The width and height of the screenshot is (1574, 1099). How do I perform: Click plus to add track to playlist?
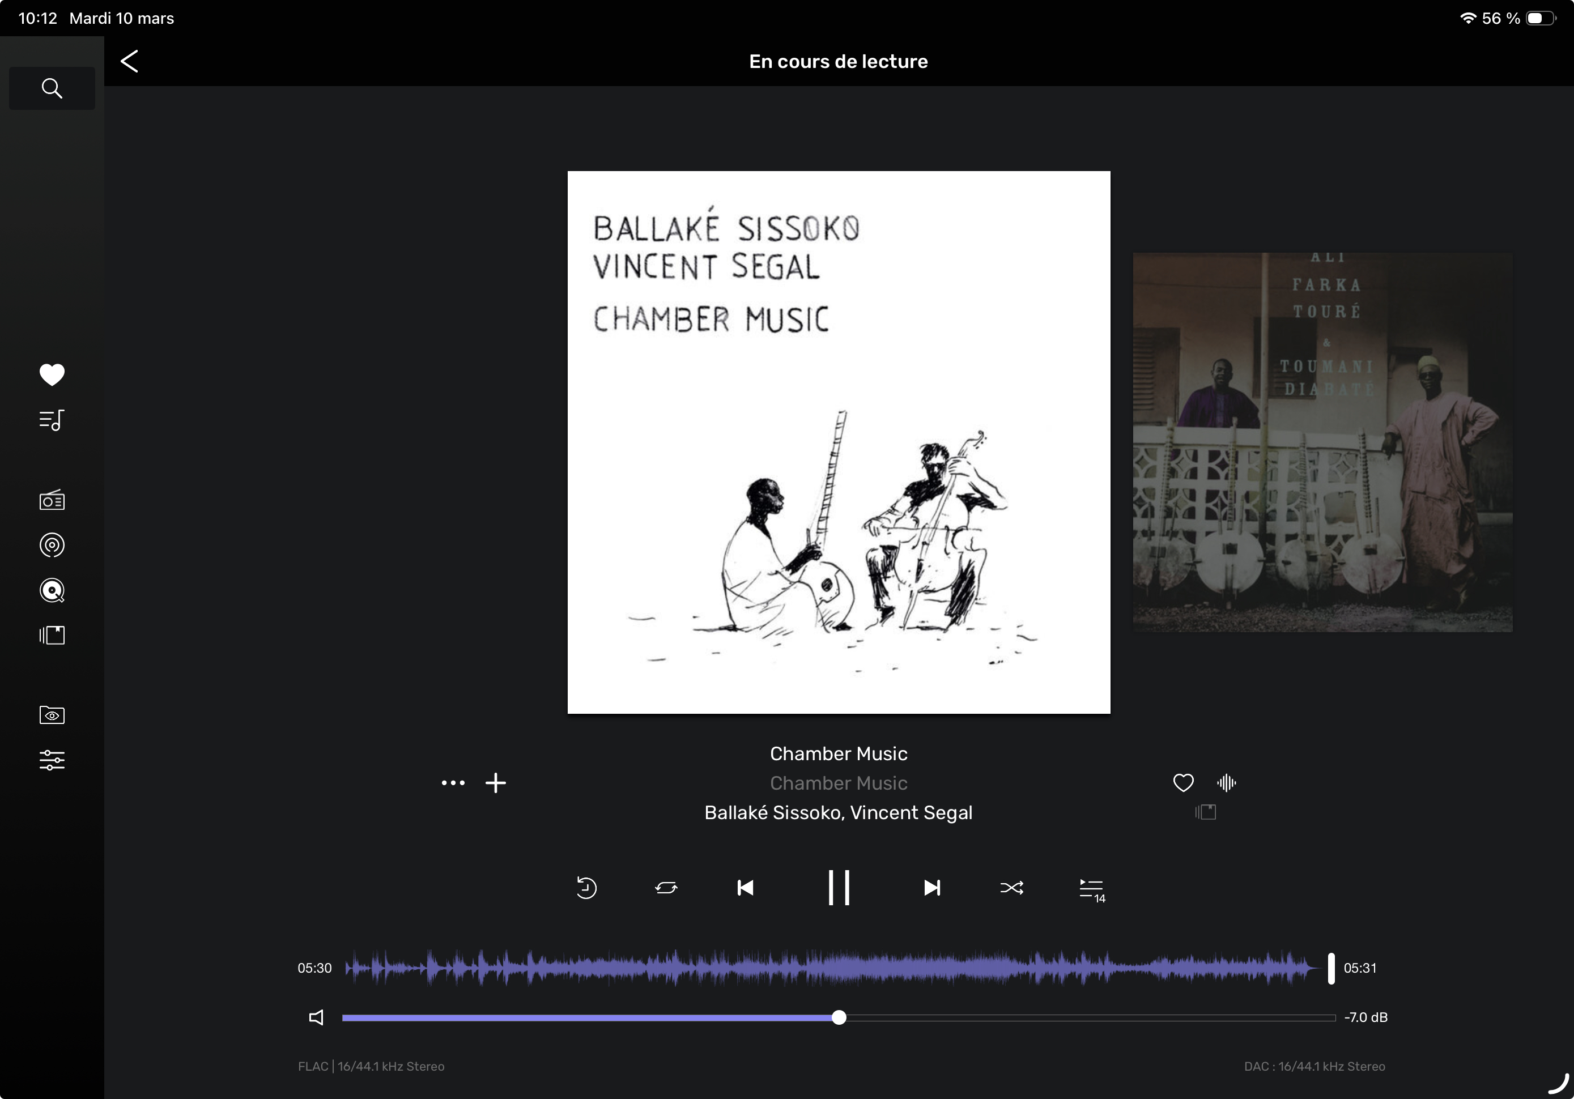[x=496, y=782]
